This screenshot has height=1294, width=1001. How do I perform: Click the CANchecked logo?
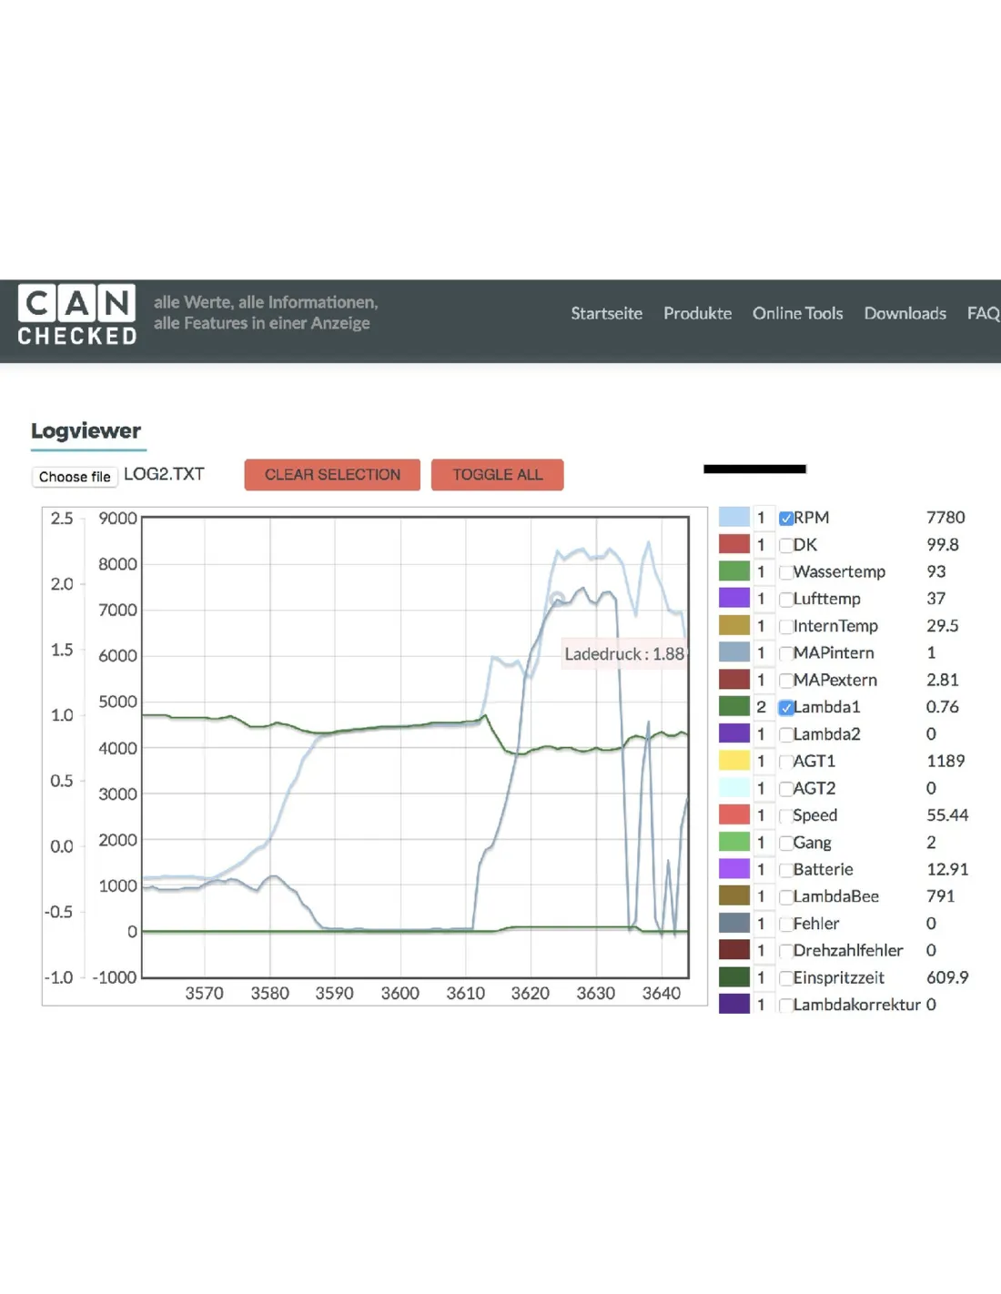click(77, 315)
